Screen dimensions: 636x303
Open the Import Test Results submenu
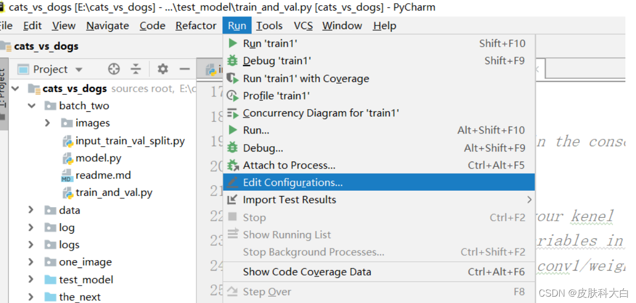coord(289,200)
